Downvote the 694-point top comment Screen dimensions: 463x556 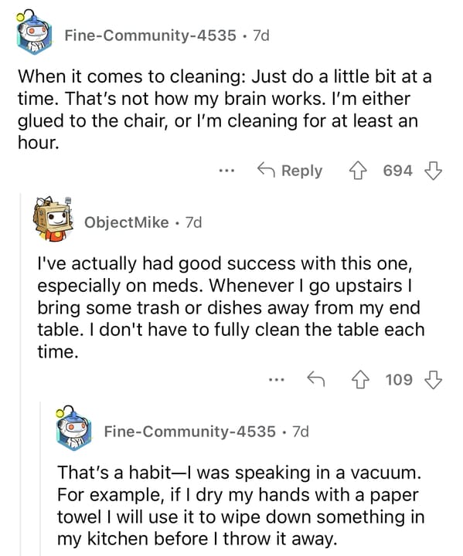coord(433,171)
